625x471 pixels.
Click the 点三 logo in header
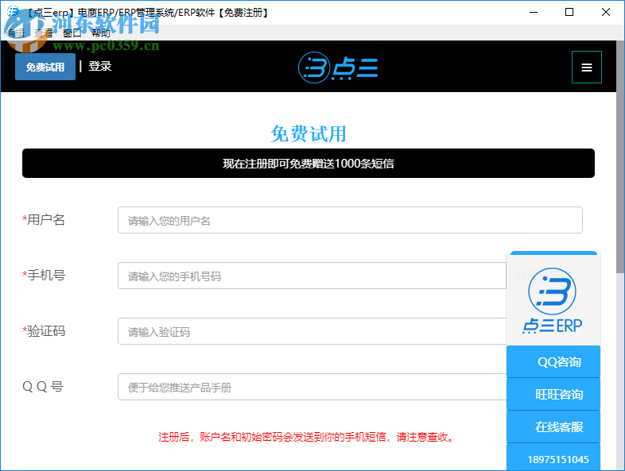coord(338,68)
